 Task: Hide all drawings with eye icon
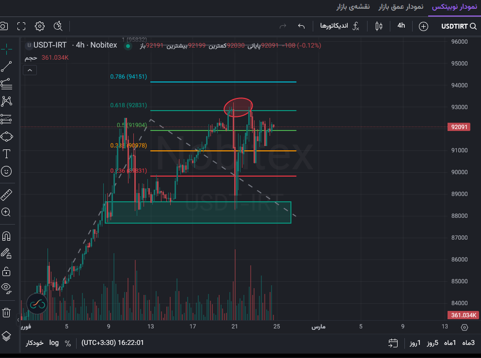[x=6, y=289]
